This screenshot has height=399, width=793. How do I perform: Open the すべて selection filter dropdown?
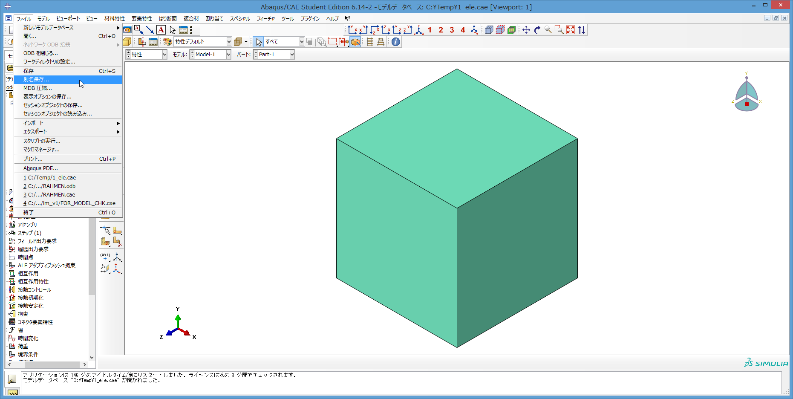302,42
